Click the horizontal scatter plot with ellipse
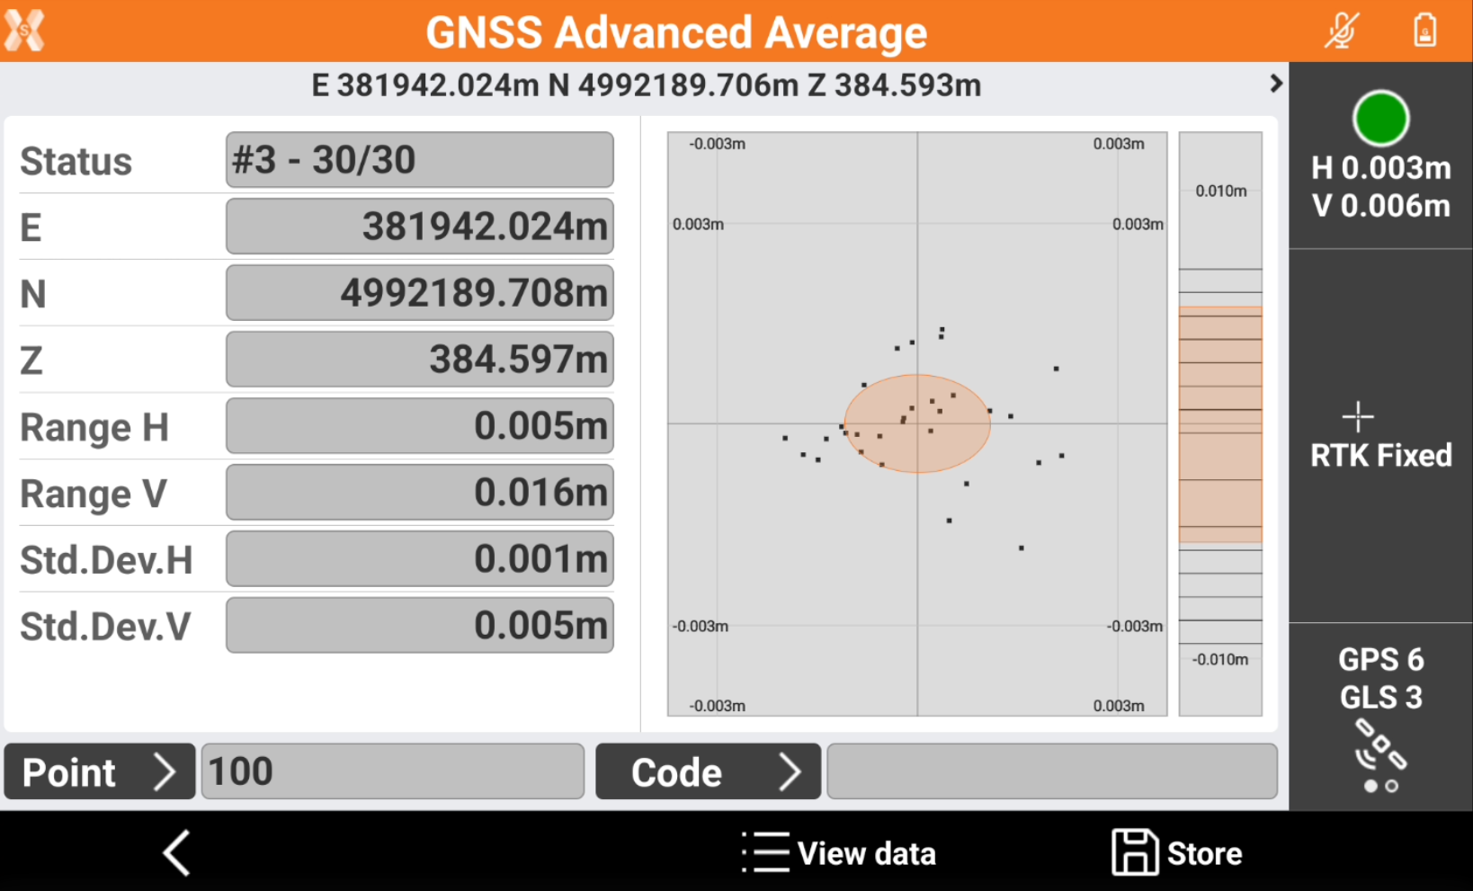This screenshot has height=891, width=1473. click(916, 423)
